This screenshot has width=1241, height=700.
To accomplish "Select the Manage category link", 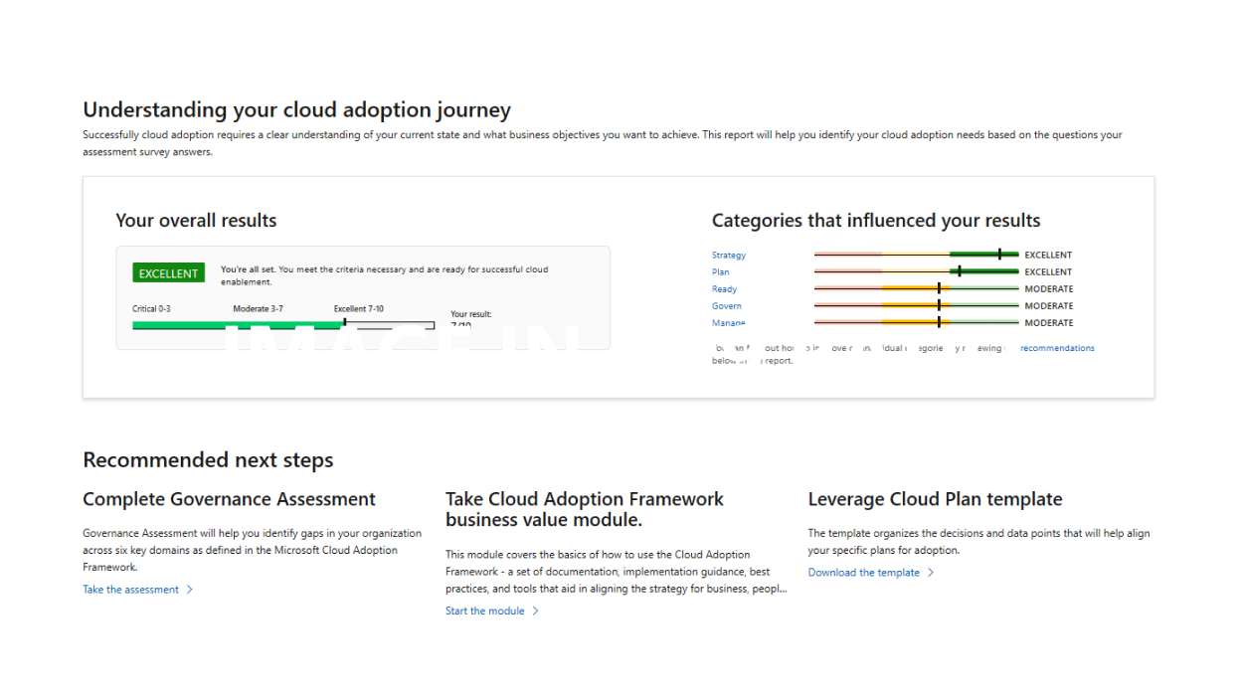I will click(728, 323).
